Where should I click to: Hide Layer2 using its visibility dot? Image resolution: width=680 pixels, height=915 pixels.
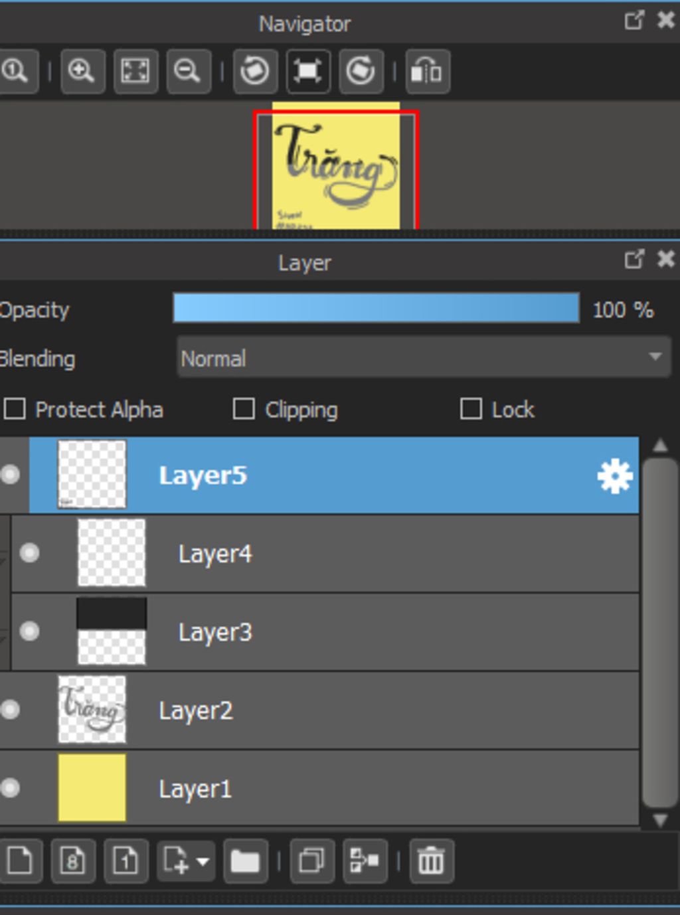point(10,710)
